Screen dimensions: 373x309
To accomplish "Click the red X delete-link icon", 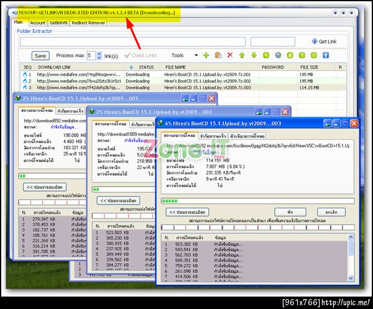I will tap(230, 55).
